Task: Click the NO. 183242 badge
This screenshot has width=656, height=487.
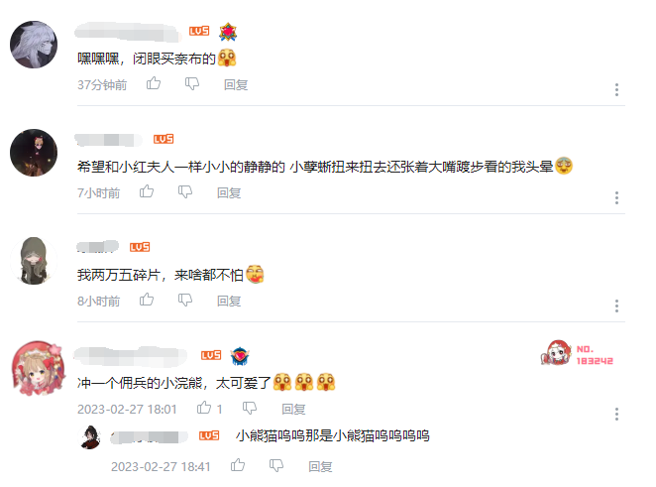Action: point(577,354)
